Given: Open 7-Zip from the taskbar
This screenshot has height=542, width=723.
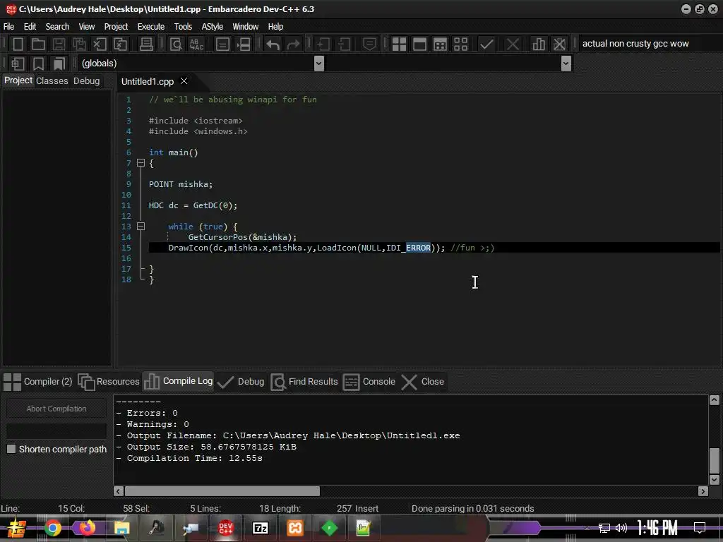Looking at the screenshot, I should coord(261,528).
